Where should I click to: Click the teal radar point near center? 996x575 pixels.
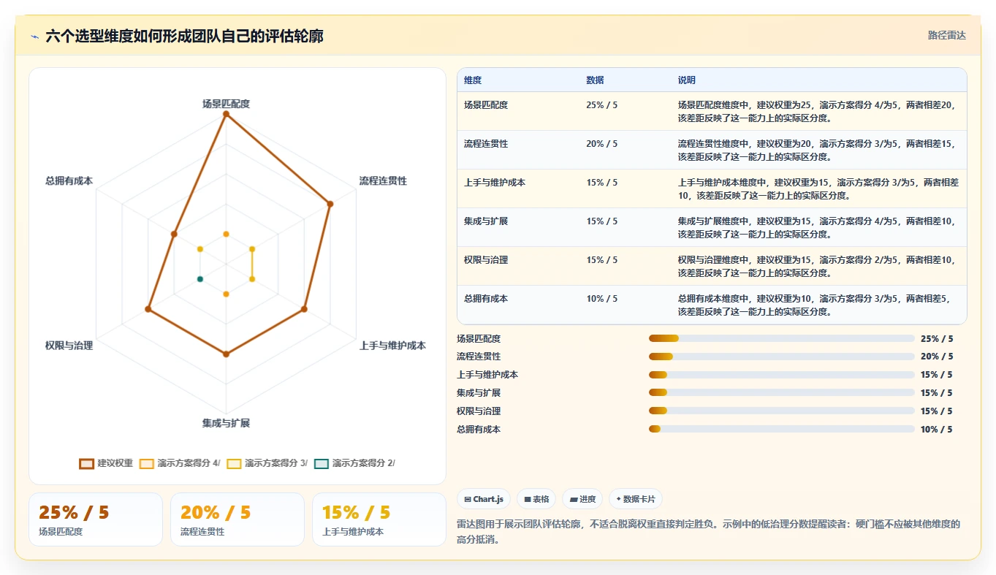coord(199,279)
